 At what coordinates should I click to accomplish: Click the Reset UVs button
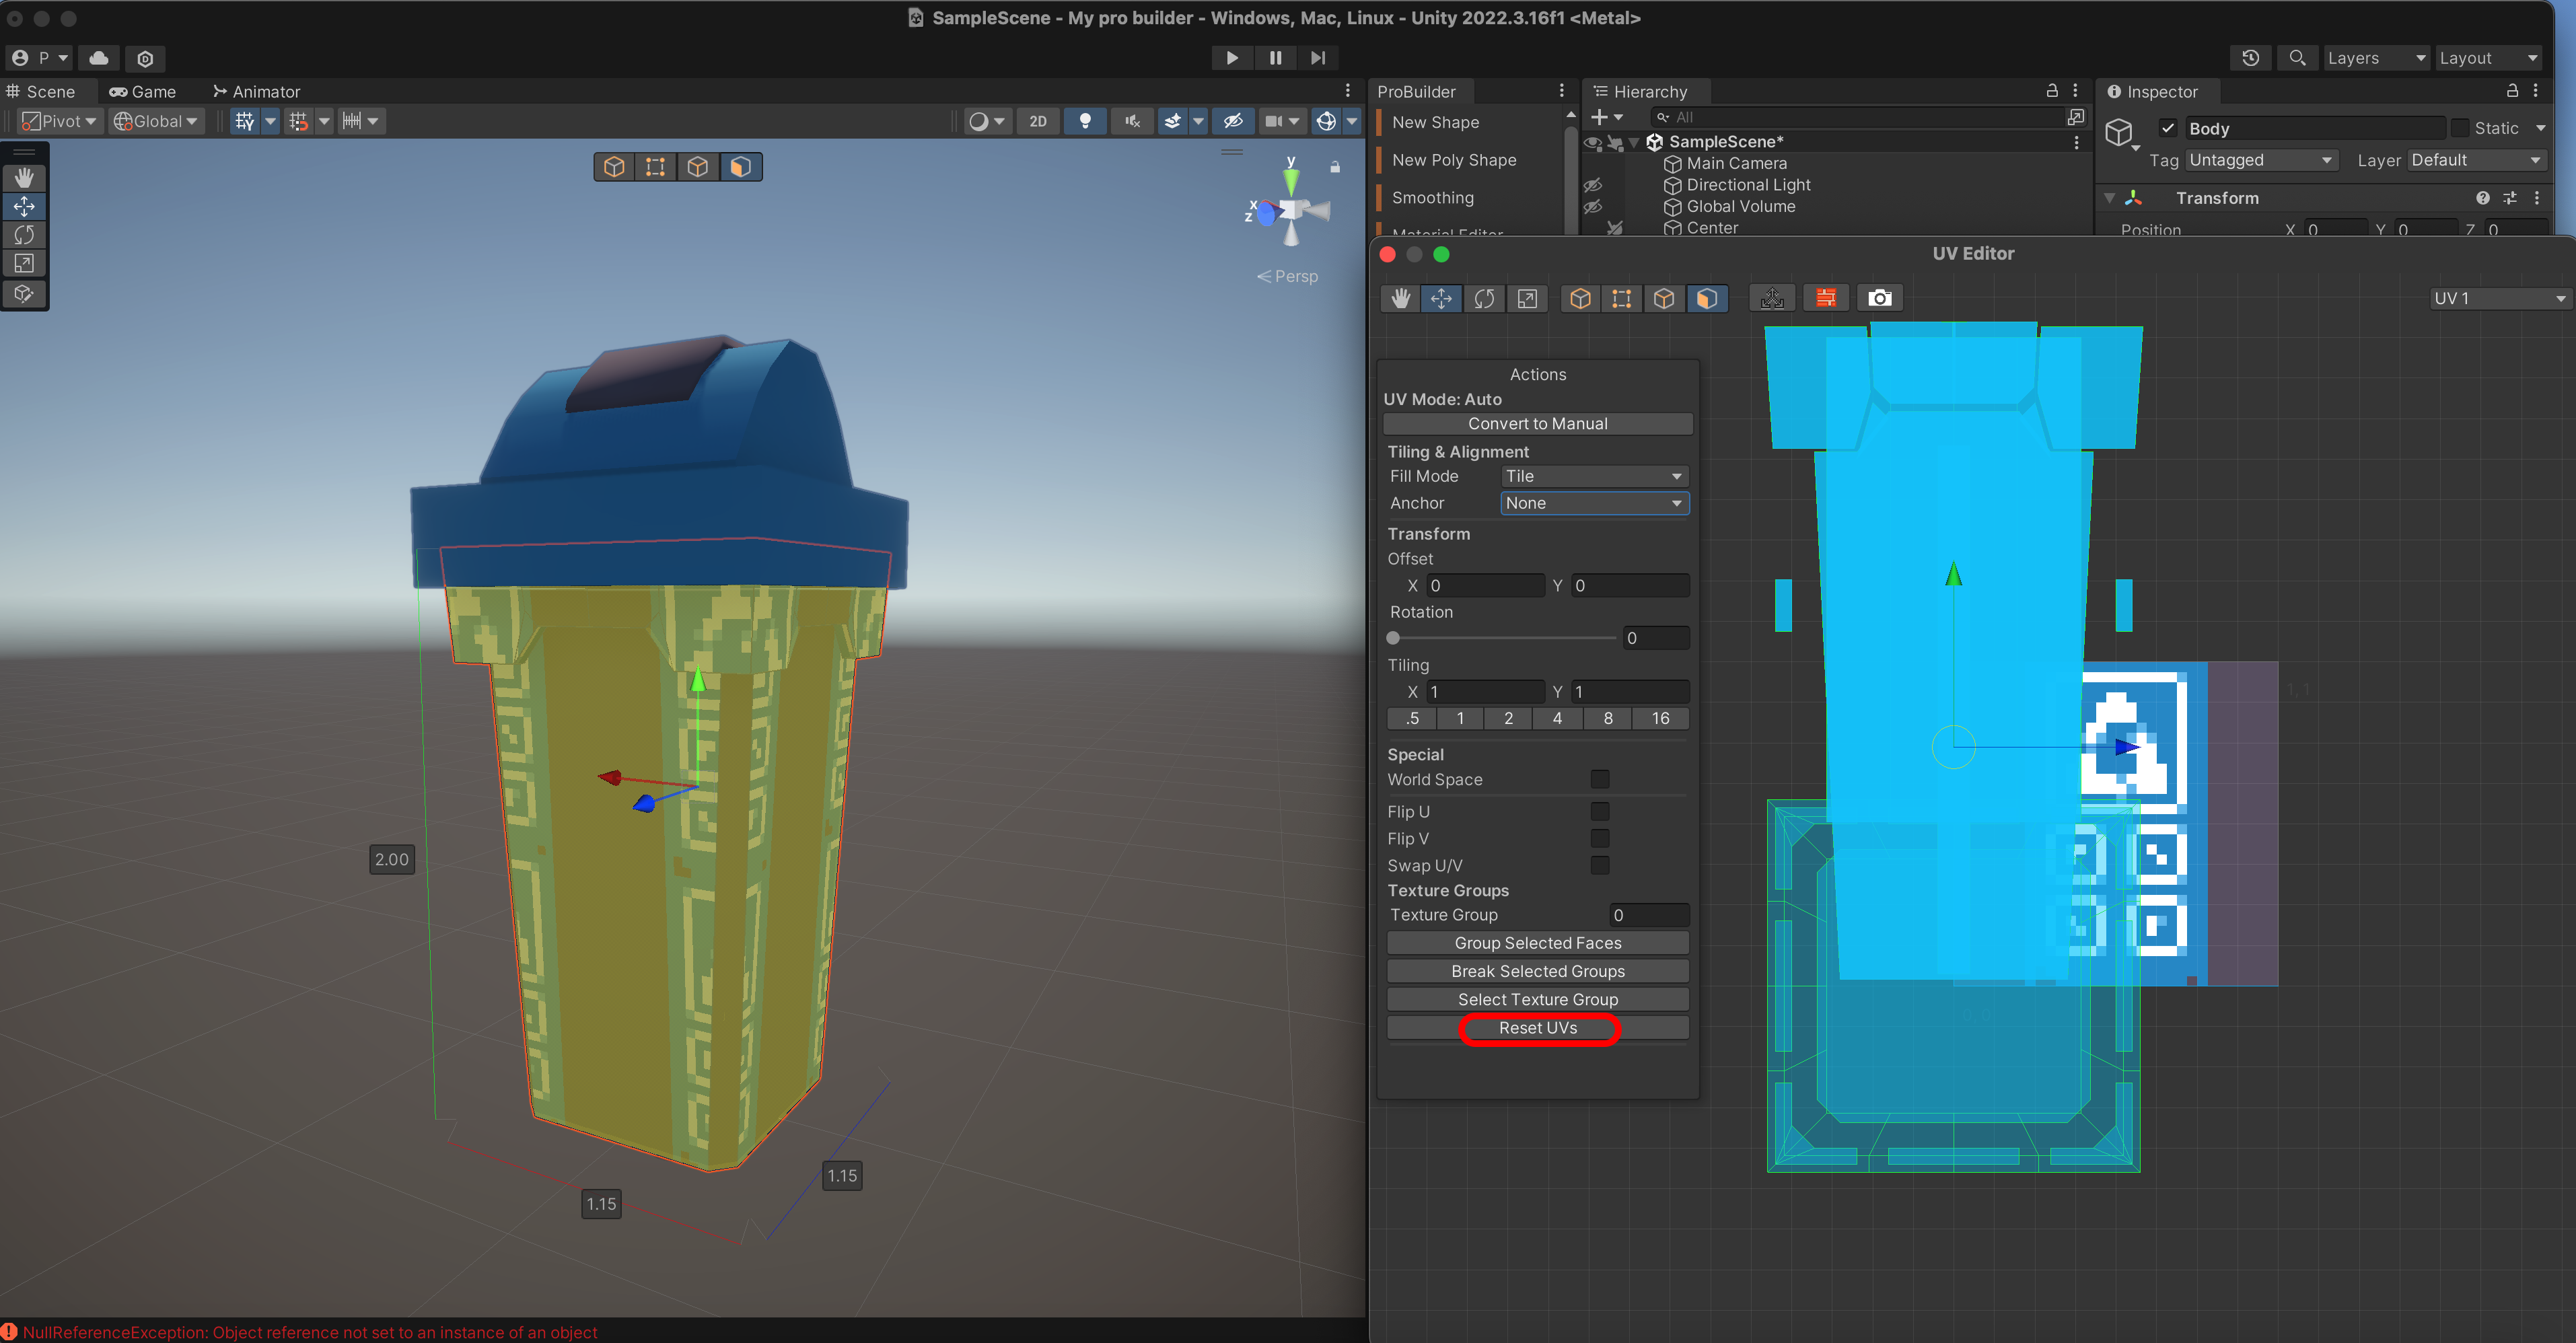click(1537, 1028)
